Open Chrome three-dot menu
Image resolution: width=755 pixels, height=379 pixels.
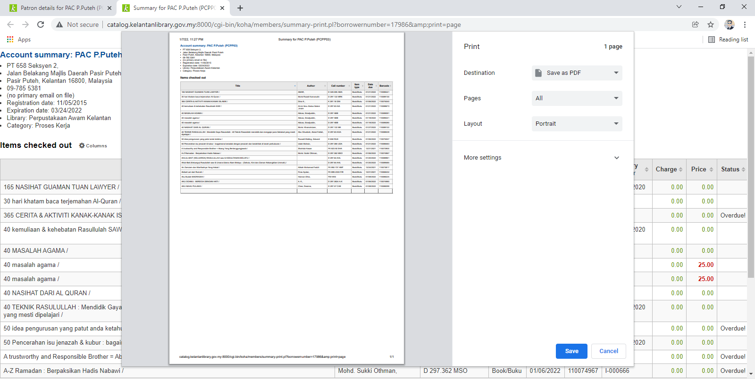click(x=745, y=24)
